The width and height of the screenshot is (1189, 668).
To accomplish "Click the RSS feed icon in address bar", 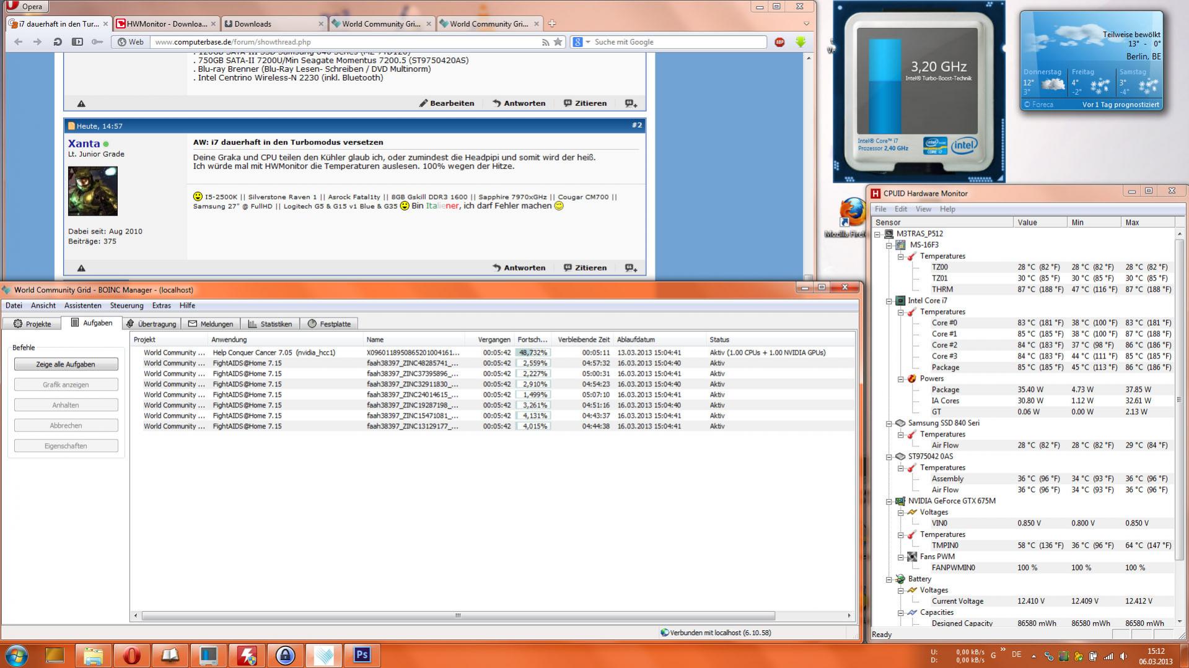I will pyautogui.click(x=545, y=42).
